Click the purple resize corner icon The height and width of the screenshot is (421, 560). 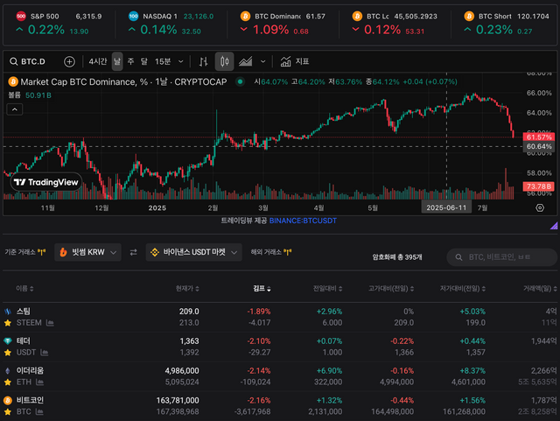(554, 226)
